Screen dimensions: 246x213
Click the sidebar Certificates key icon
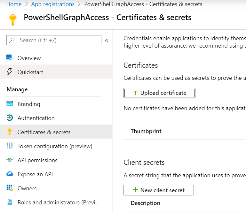pos(10,132)
